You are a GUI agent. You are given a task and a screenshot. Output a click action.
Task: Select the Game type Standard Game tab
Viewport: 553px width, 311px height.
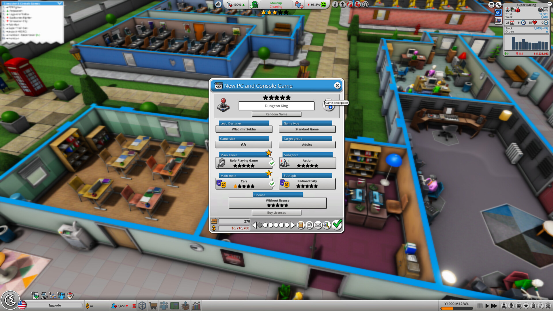point(307,129)
